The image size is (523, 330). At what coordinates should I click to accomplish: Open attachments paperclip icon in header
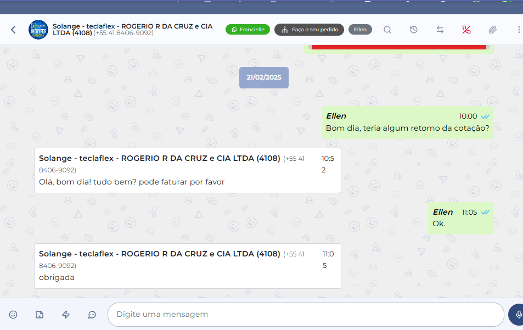click(x=493, y=30)
